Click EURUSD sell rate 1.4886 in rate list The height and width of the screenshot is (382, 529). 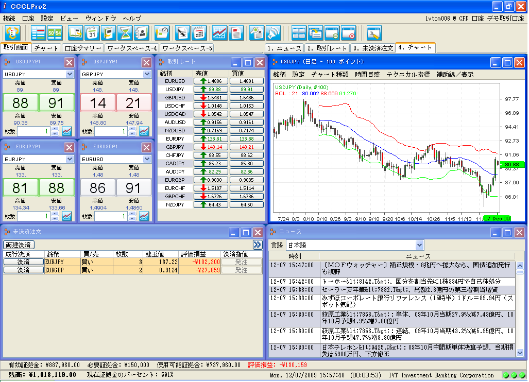coord(211,81)
